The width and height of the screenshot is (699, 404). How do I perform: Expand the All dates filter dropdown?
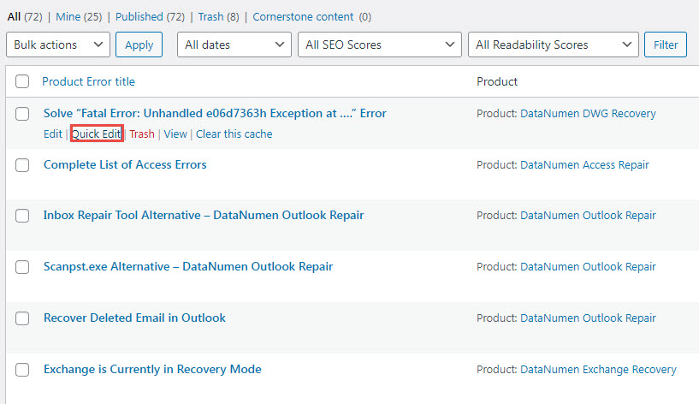[x=234, y=45]
